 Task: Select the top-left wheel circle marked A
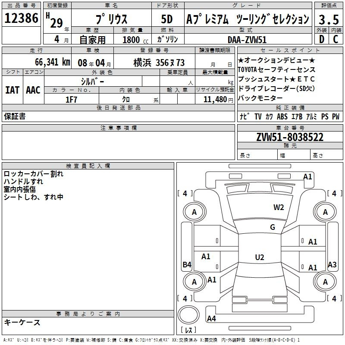pyautogui.click(x=194, y=212)
